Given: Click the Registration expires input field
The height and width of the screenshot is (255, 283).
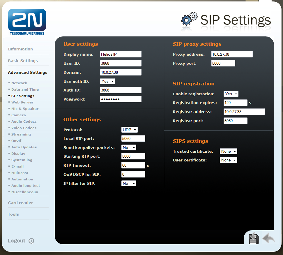Looking at the screenshot, I should click(235, 103).
